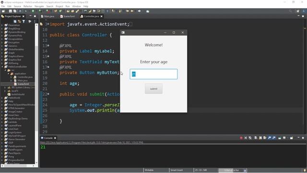Image resolution: width=307 pixels, height=173 pixels.
Task: Open the Navigate menu
Action: coord(39,6)
